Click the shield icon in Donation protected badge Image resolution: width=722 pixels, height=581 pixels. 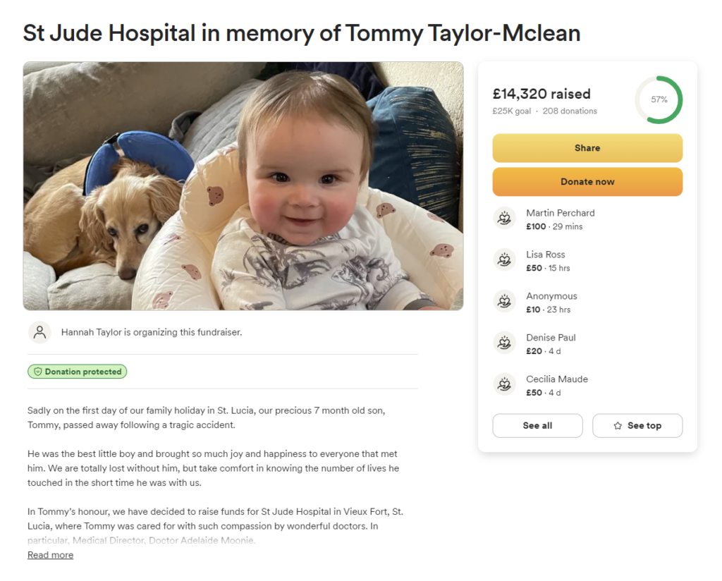(38, 372)
